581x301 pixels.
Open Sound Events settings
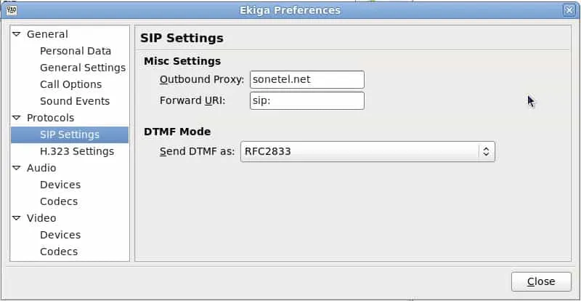(75, 101)
